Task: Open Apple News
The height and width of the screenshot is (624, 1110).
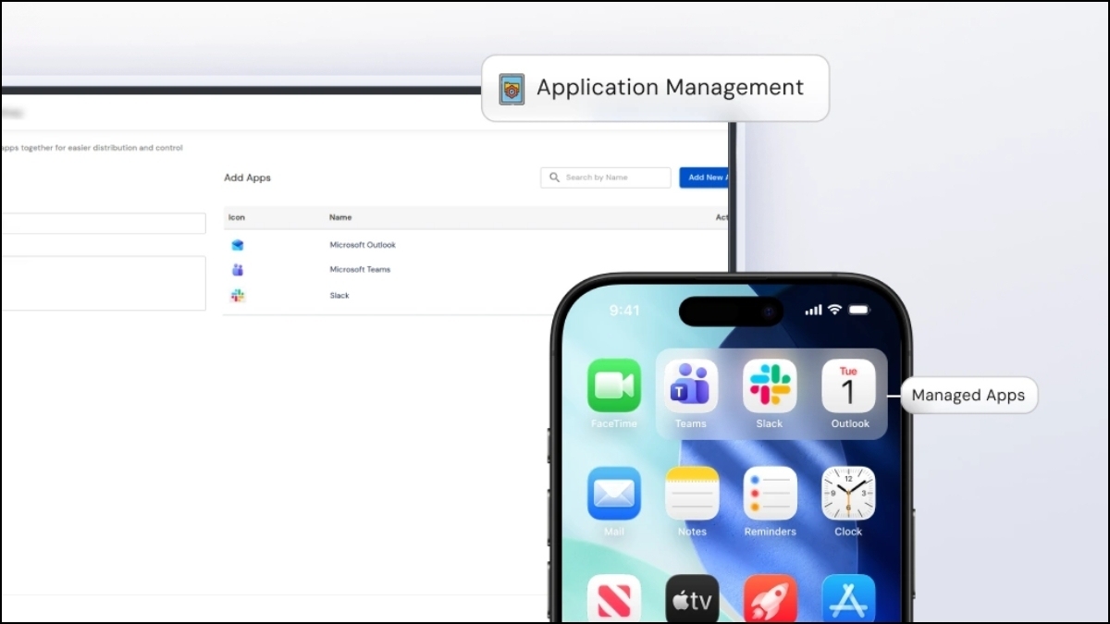Action: (613, 599)
